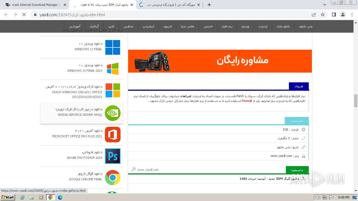The image size is (358, 201).
Task: Open the Adobe Photoshop Ps icon
Action: coord(113,156)
